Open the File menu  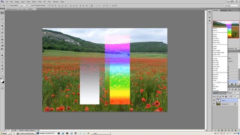(7, 1)
